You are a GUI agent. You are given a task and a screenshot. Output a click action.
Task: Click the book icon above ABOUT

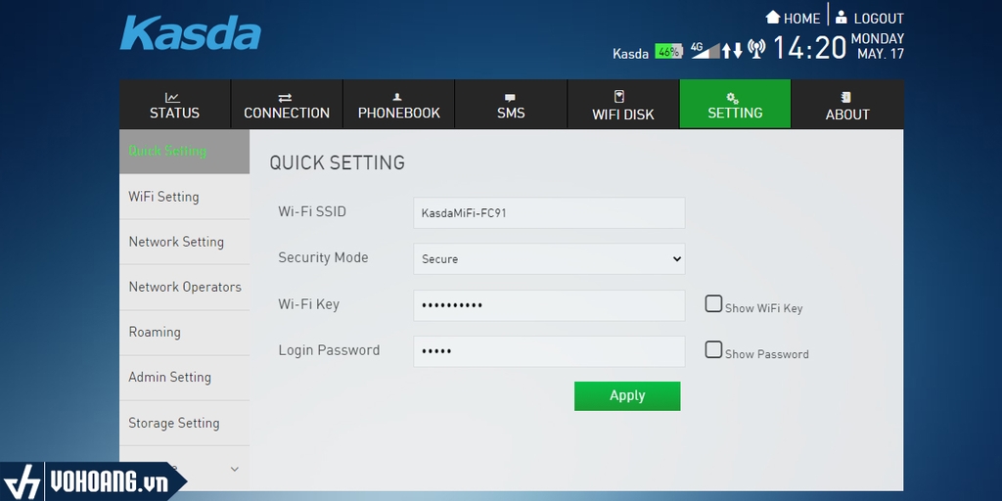846,98
